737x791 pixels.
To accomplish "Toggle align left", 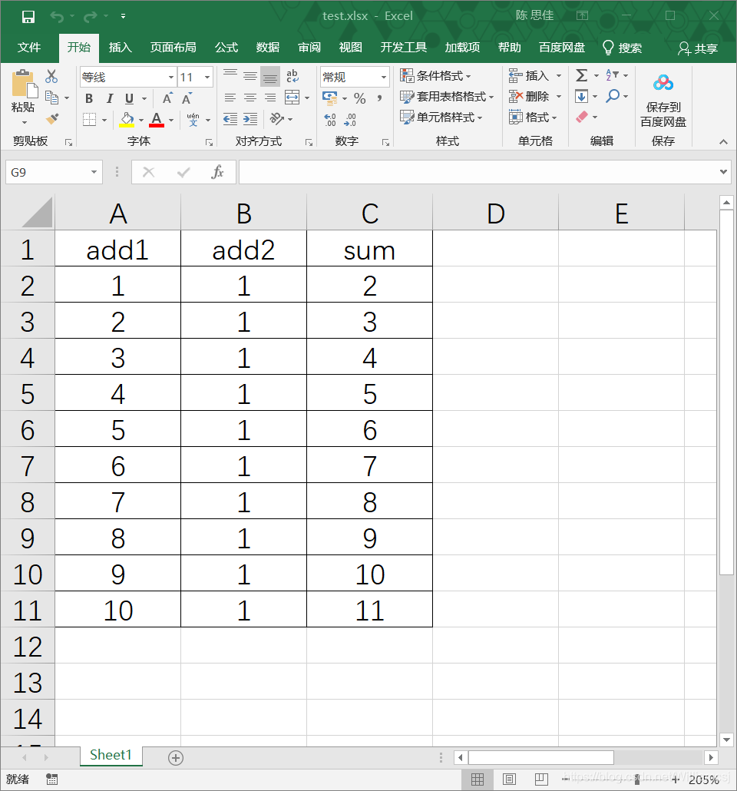I will tap(230, 98).
